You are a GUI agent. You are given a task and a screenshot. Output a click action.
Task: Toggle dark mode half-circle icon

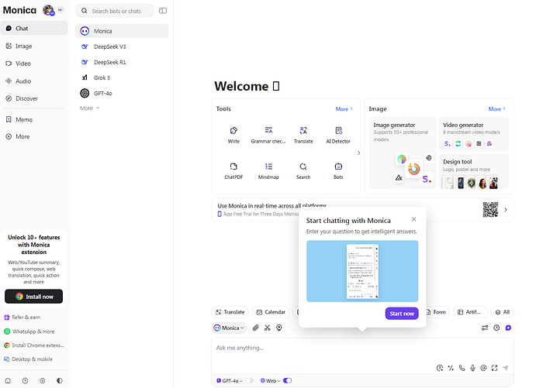(60, 381)
